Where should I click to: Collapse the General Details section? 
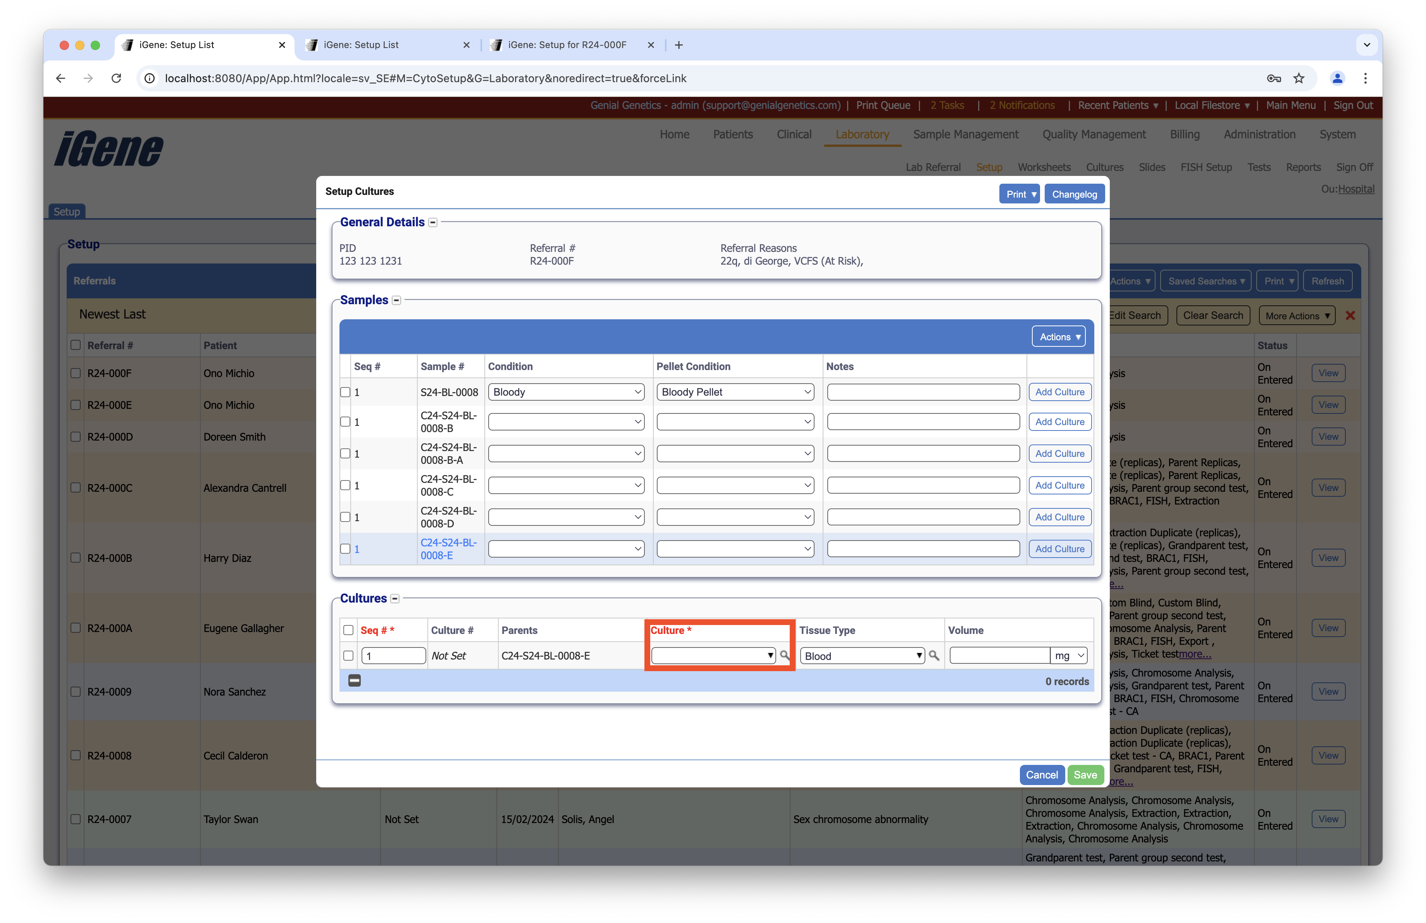pos(432,222)
